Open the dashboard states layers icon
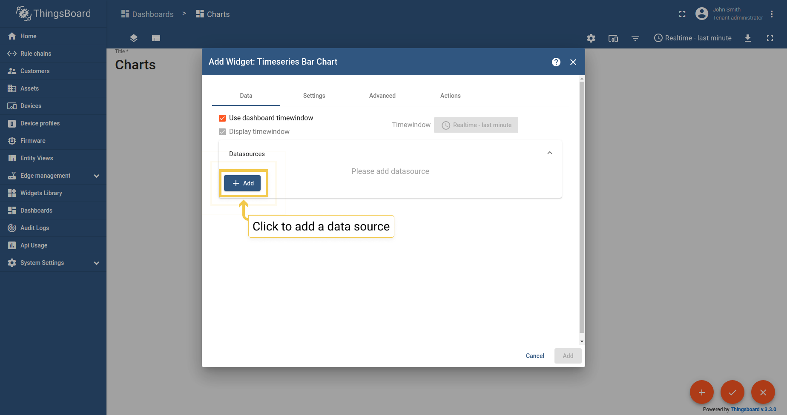787x415 pixels. [133, 38]
